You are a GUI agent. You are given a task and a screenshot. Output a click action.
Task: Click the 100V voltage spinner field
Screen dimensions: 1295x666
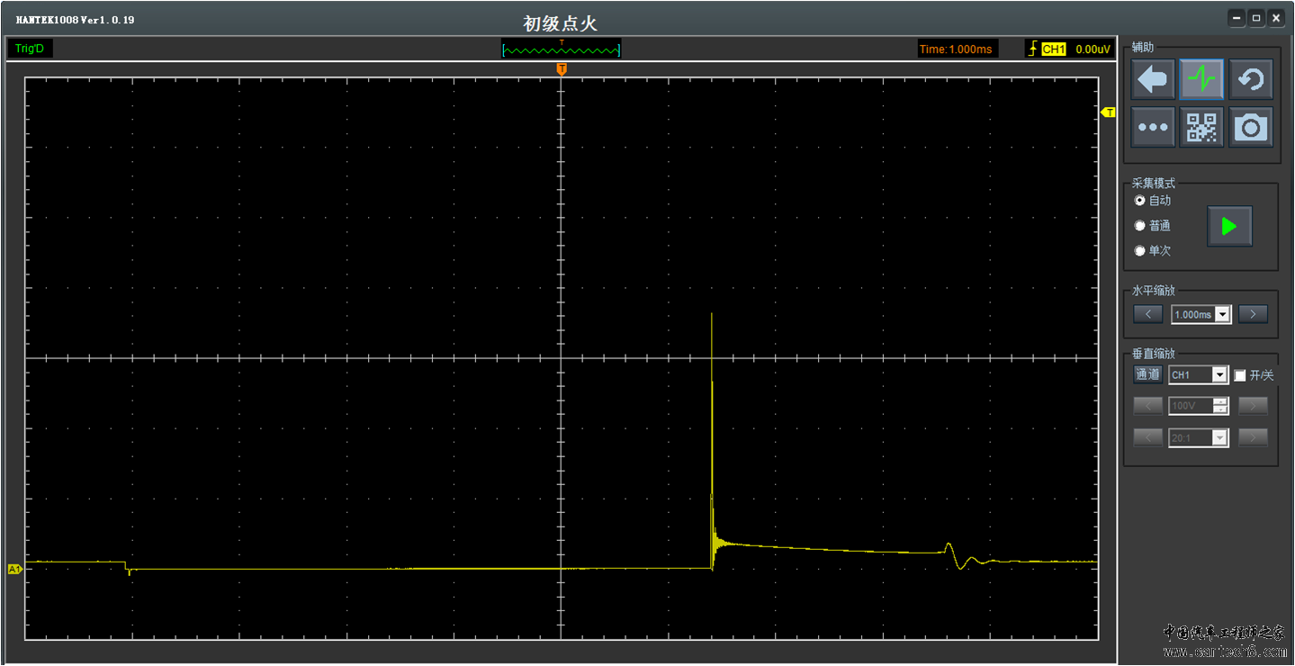pyautogui.click(x=1198, y=406)
